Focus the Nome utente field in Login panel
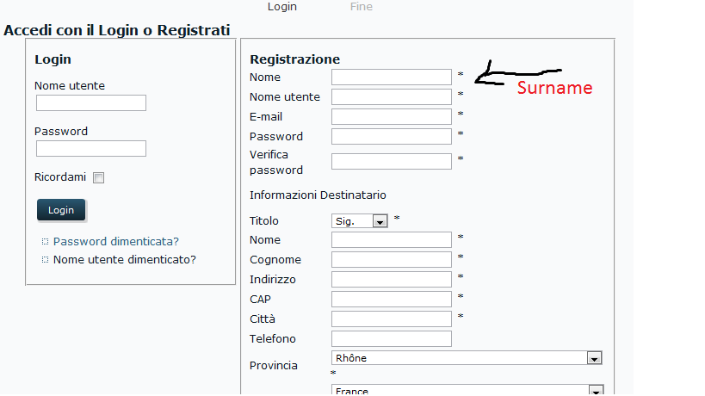The width and height of the screenshot is (705, 396). 91,103
